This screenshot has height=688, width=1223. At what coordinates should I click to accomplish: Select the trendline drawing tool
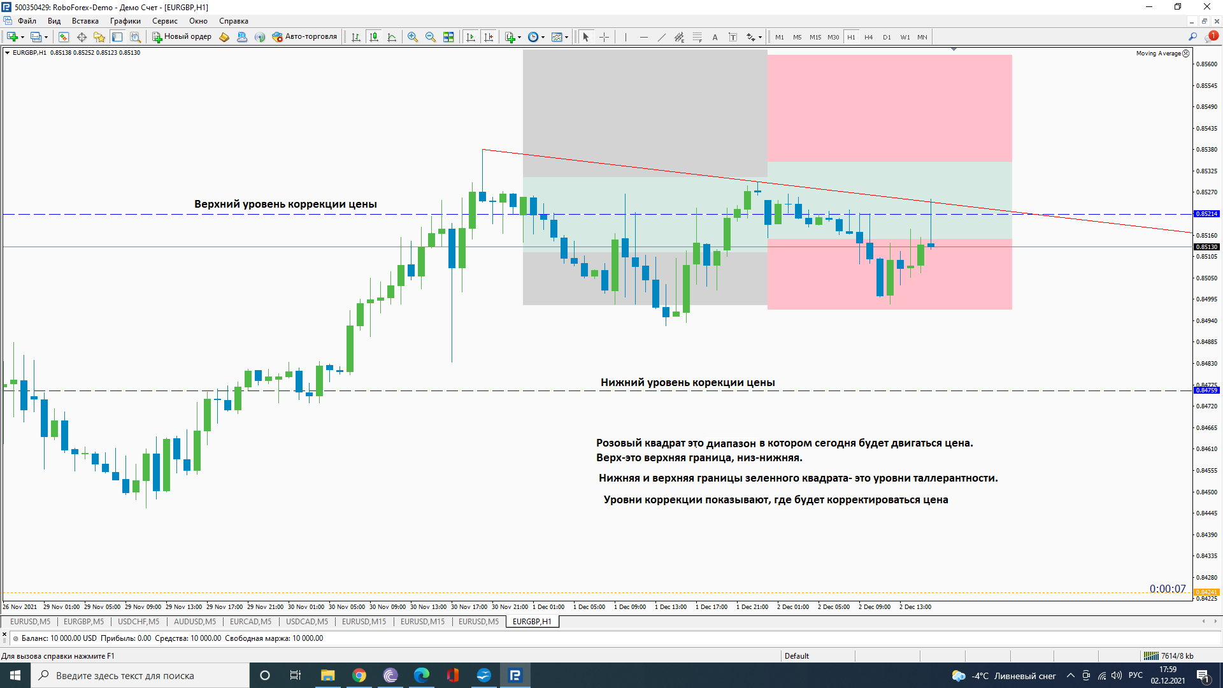coord(661,37)
